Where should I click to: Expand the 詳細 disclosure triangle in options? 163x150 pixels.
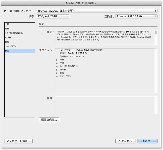coord(57,73)
